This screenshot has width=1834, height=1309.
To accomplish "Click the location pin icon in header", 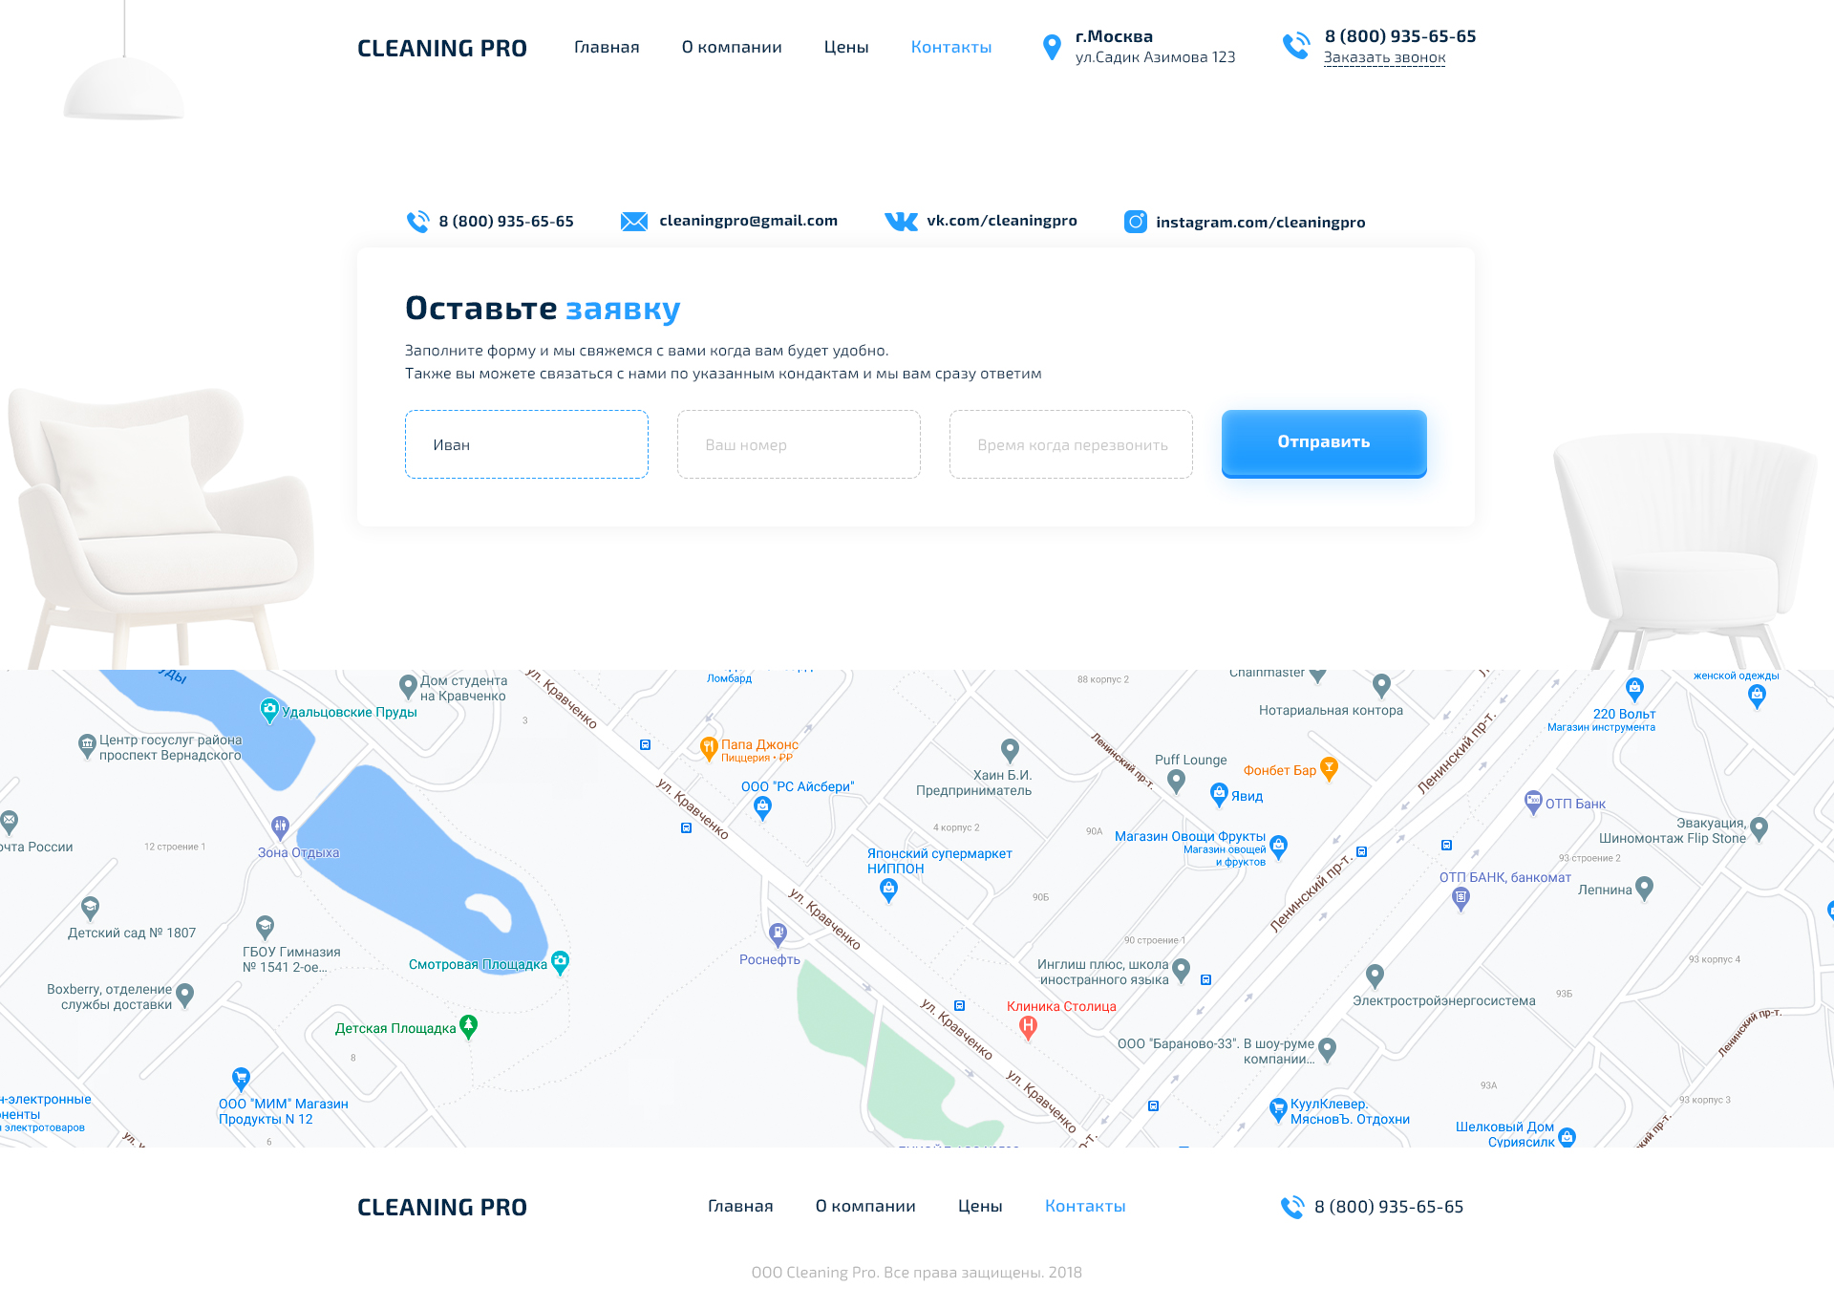I will (1052, 47).
